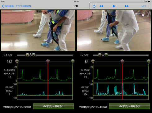Tap the 16:16 clock in status bar
The image size is (152, 113).
tap(76, 2)
